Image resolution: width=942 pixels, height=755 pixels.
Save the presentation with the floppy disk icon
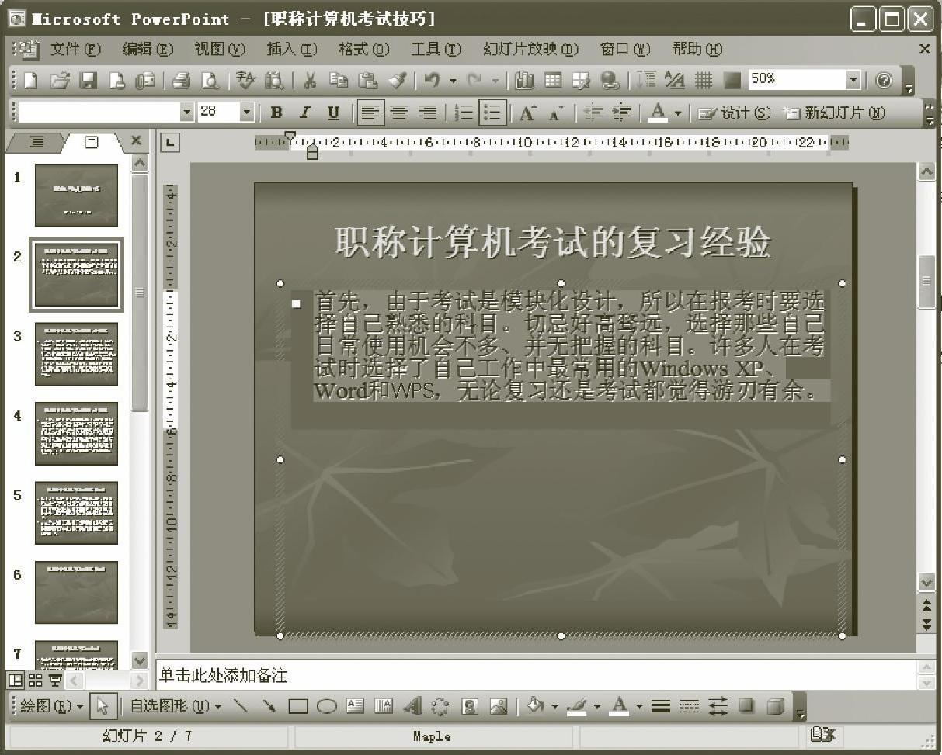(x=89, y=80)
